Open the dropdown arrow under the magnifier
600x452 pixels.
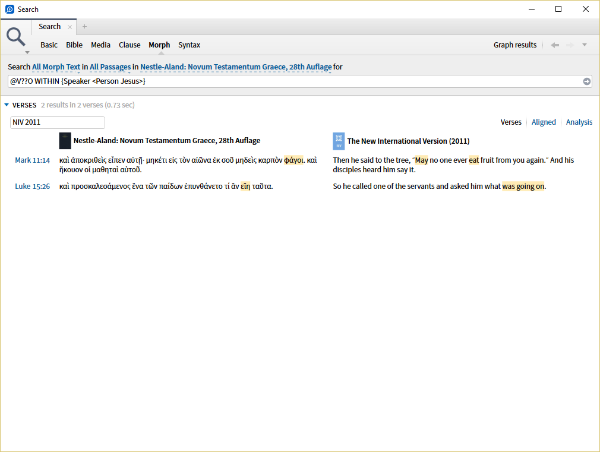27,52
